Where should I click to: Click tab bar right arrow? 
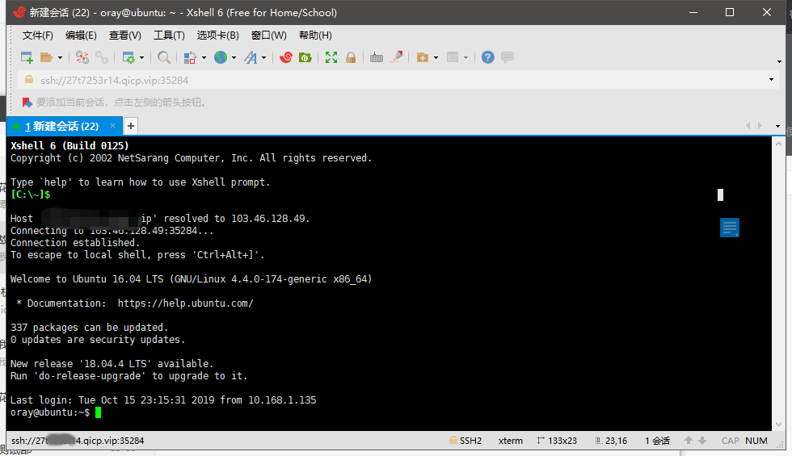[760, 126]
